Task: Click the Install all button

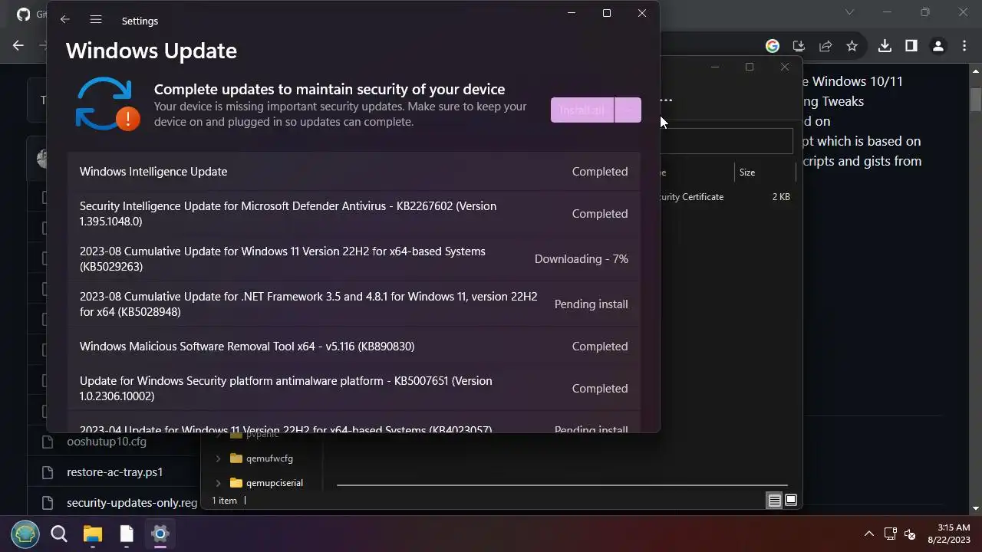Action: (582, 110)
